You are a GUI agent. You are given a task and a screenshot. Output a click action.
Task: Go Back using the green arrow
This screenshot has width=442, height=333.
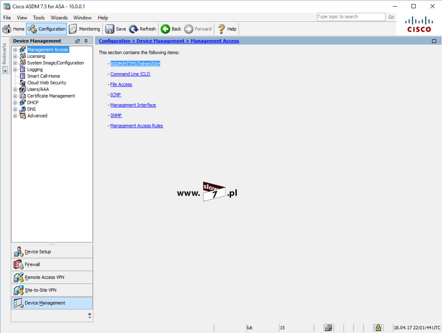(x=171, y=29)
